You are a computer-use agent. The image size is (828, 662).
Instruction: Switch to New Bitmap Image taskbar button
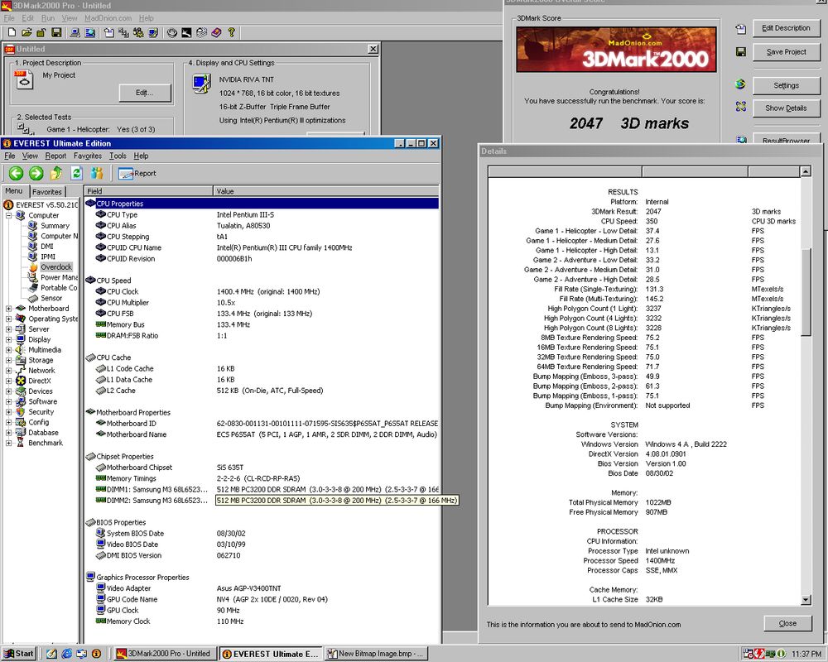pyautogui.click(x=376, y=654)
